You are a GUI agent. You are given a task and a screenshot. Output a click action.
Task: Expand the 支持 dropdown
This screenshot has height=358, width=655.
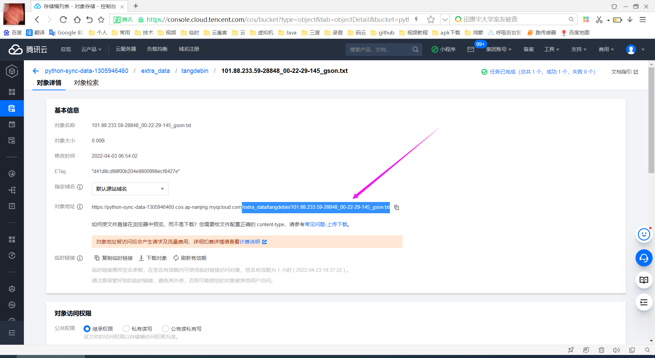579,49
